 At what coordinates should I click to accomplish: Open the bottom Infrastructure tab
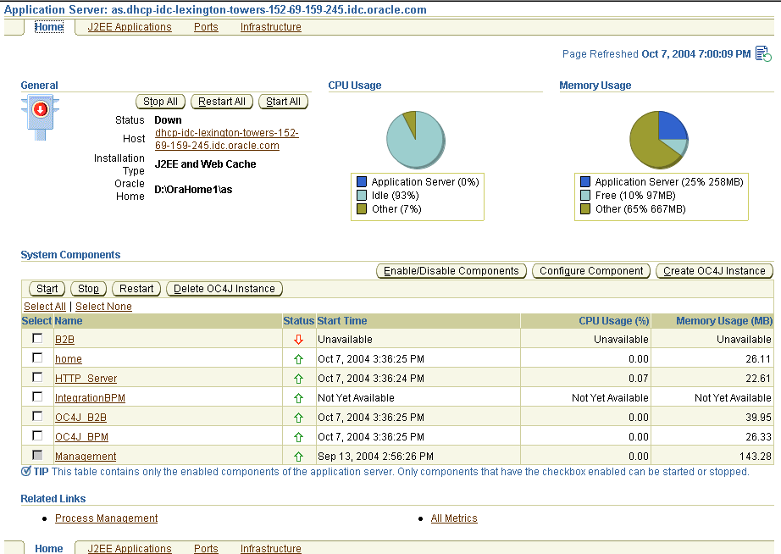click(x=271, y=548)
